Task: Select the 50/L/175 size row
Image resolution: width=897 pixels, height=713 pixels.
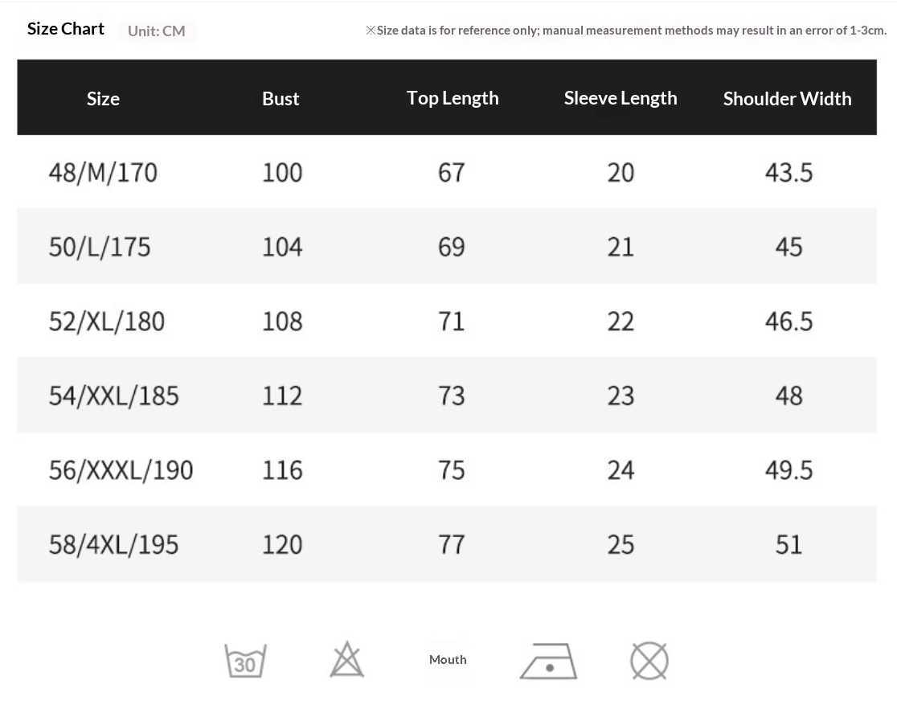Action: (x=100, y=247)
